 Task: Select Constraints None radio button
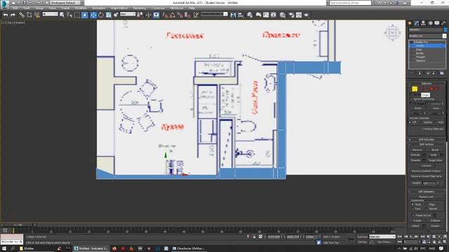coord(413,204)
